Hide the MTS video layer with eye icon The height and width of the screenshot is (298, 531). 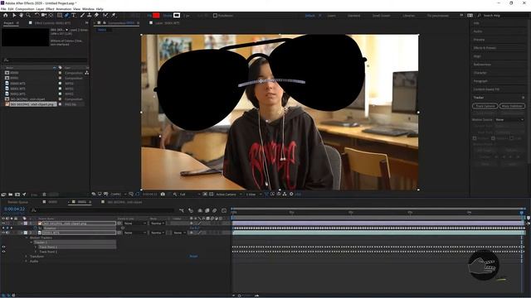[x=3, y=233]
